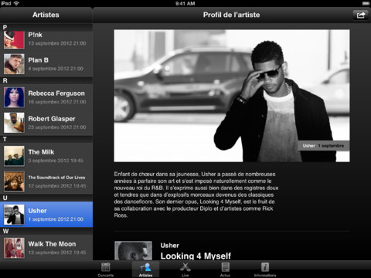Switch to the Actus news tab
The image size is (371, 278).
[x=225, y=270]
